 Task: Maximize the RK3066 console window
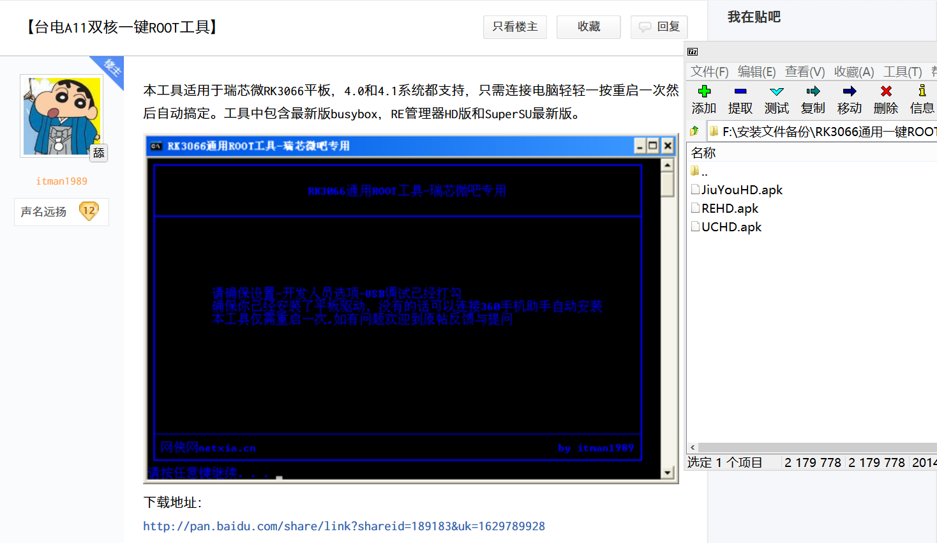point(653,146)
